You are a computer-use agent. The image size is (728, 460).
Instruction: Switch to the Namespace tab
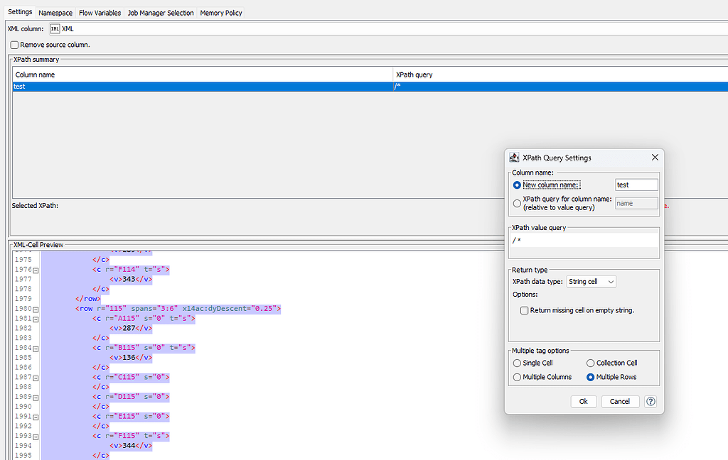coord(55,12)
